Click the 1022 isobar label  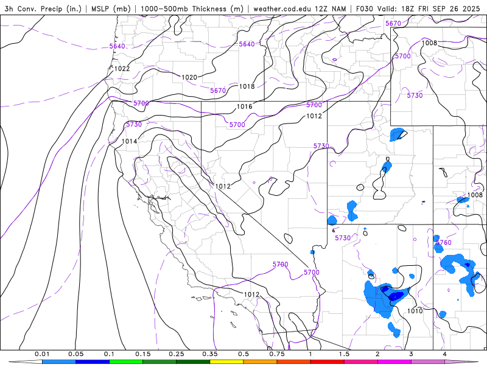(122, 69)
